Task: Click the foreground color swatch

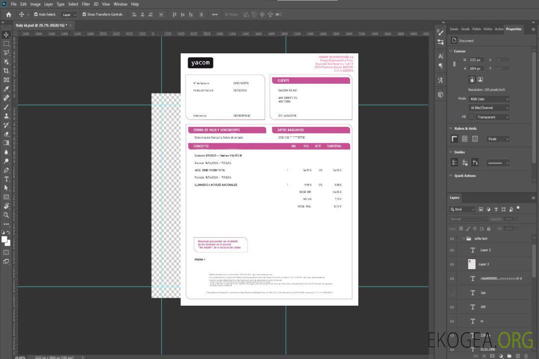Action: pos(4,239)
